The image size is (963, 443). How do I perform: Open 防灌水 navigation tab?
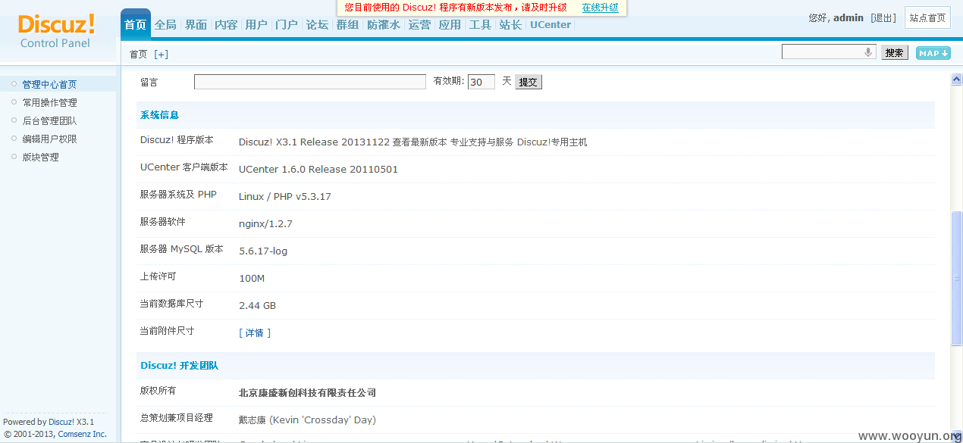[384, 24]
